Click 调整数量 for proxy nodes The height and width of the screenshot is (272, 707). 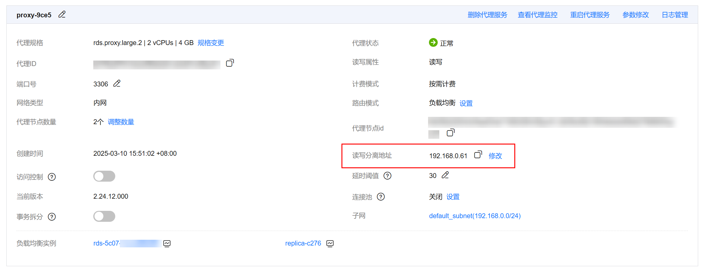[121, 122]
